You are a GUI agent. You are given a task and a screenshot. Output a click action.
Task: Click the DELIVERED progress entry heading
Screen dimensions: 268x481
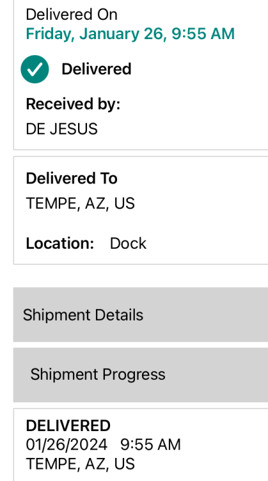click(68, 425)
